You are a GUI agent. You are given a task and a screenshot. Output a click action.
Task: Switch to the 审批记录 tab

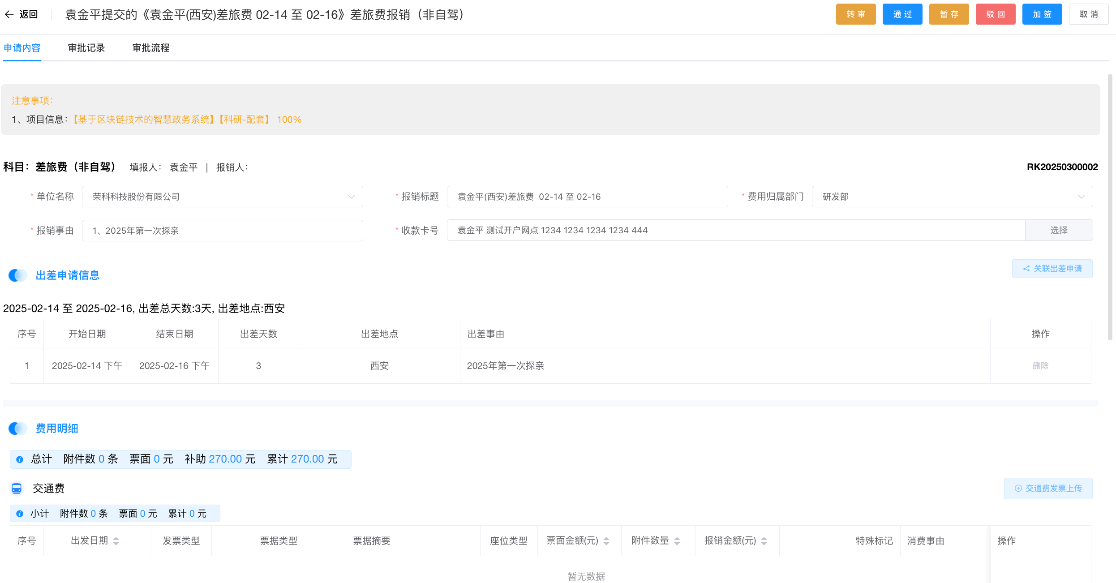coord(86,48)
